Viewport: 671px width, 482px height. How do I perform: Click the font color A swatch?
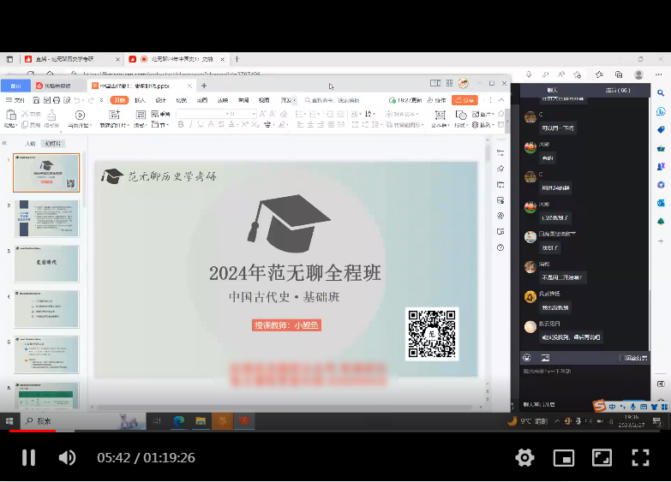tap(231, 124)
